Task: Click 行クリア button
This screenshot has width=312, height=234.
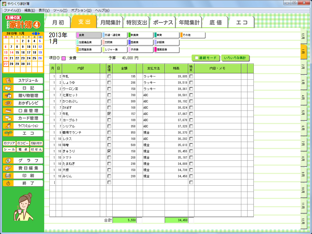Action: click(9, 143)
